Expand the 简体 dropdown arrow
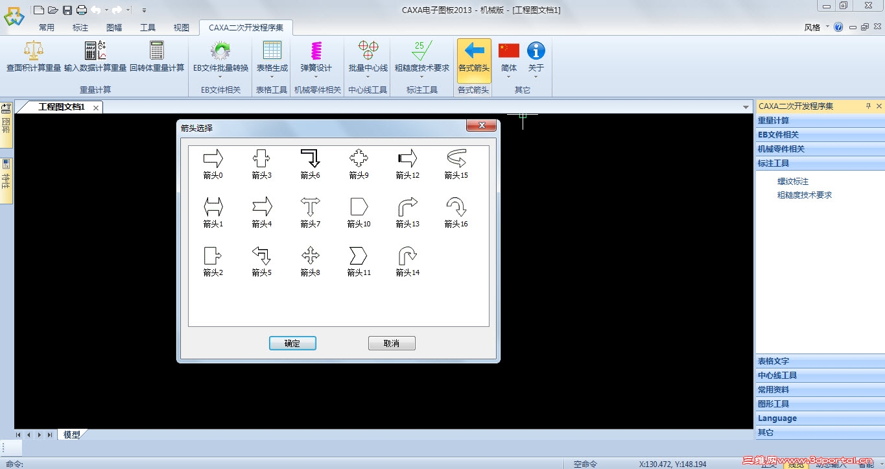This screenshot has height=469, width=885. (x=509, y=77)
